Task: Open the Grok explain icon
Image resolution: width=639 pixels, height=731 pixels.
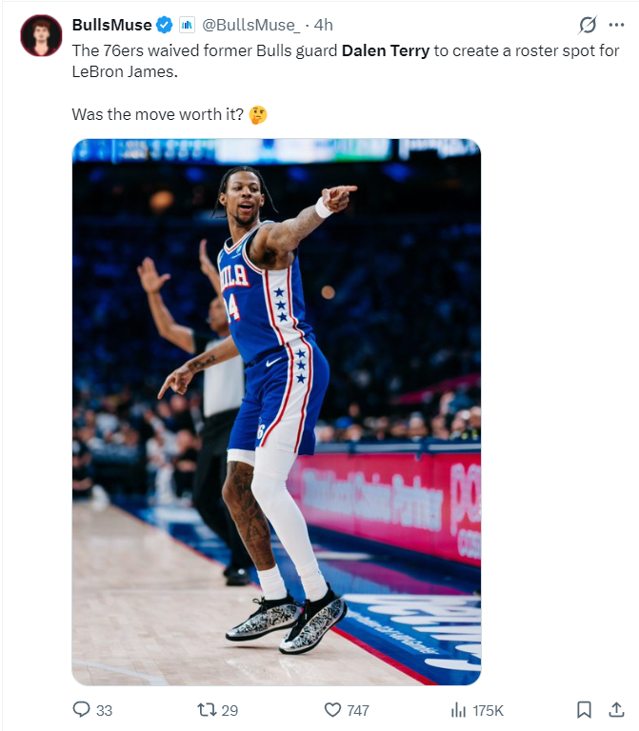Action: coord(588,25)
